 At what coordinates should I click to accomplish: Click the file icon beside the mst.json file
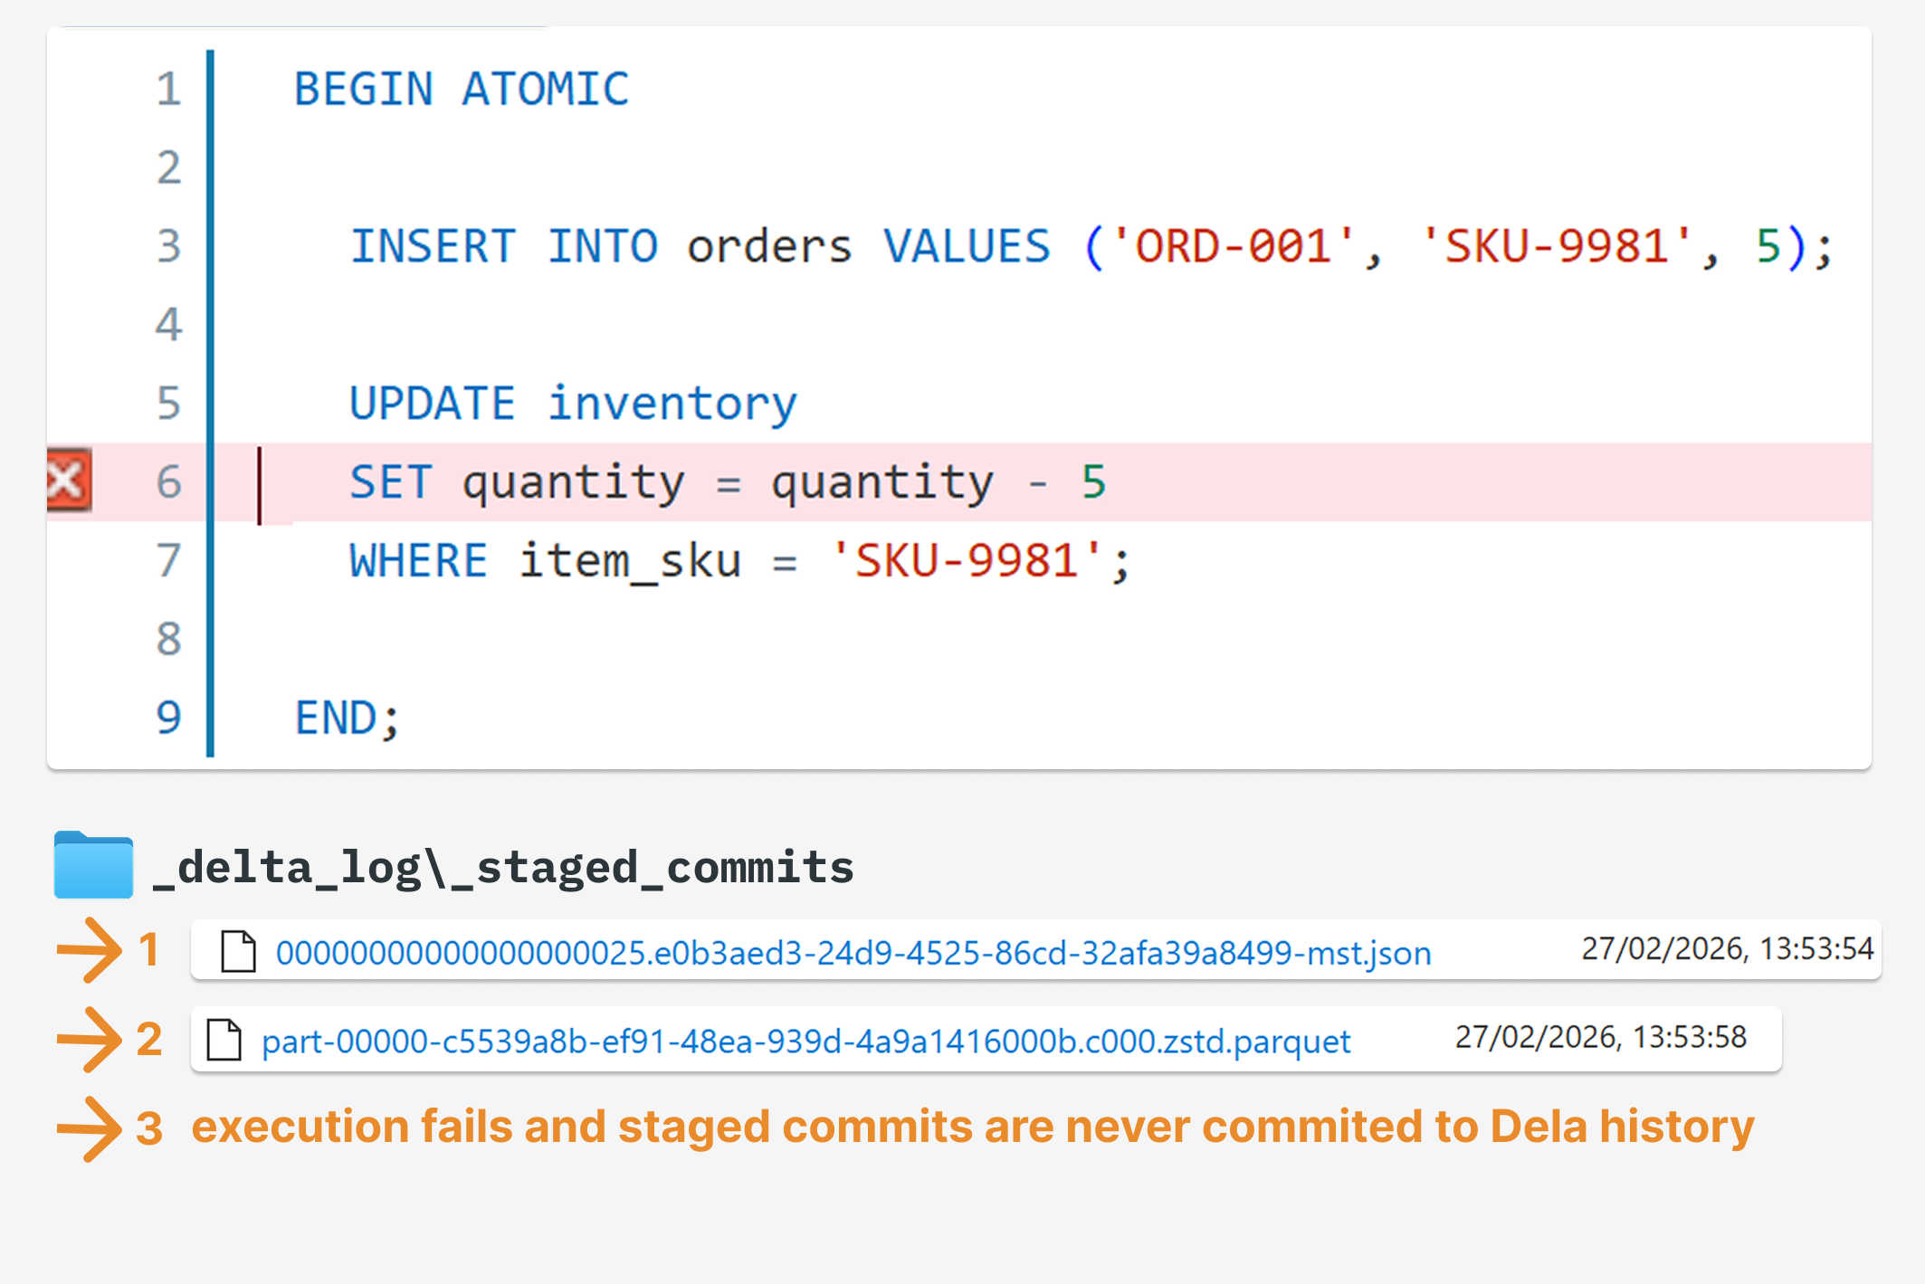point(239,951)
